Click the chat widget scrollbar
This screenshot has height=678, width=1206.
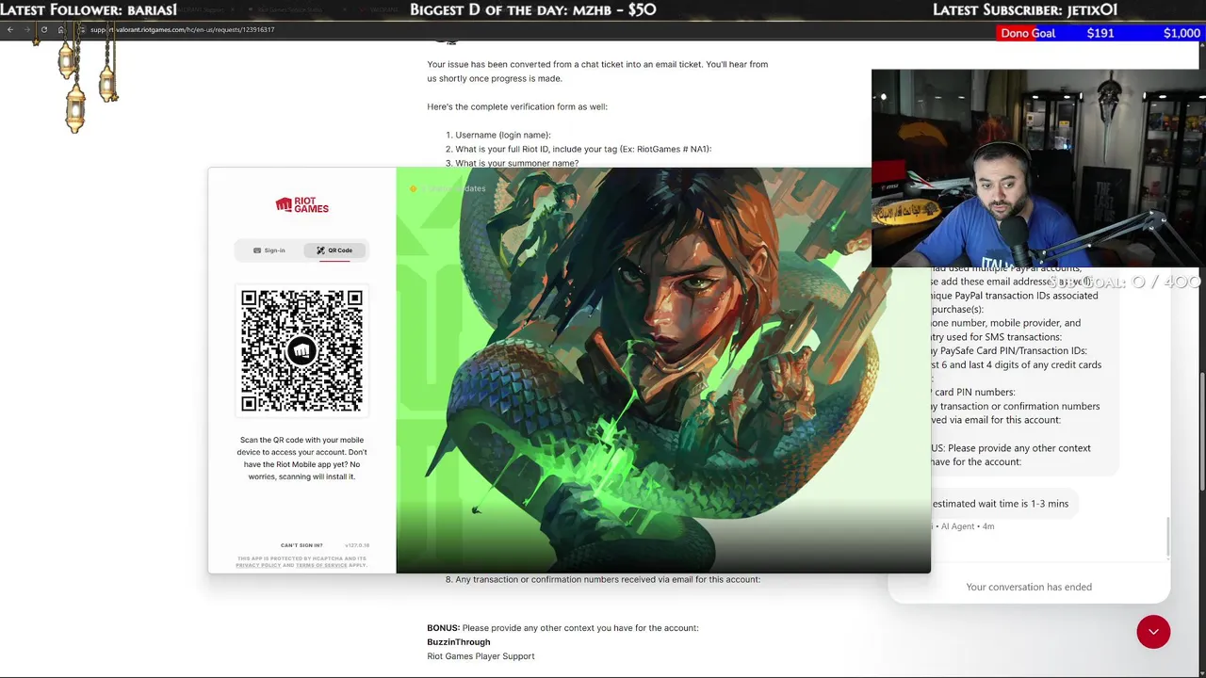(x=1168, y=537)
